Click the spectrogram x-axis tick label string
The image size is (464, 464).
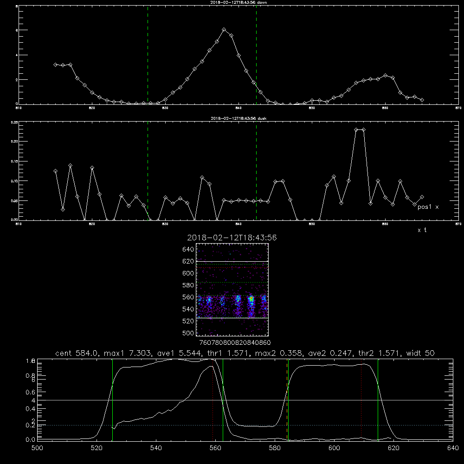[x=235, y=343]
